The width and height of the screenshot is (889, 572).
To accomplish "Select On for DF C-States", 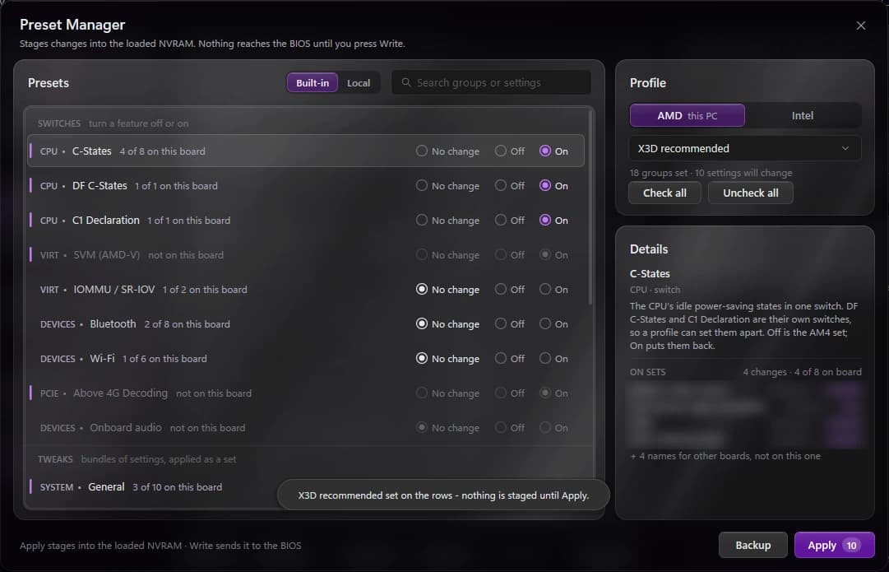I will pos(545,185).
